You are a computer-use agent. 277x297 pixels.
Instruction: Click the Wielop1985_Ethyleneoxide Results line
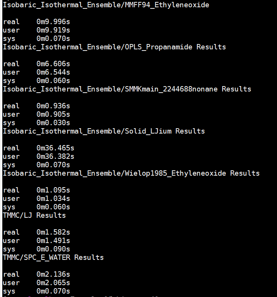[131, 173]
